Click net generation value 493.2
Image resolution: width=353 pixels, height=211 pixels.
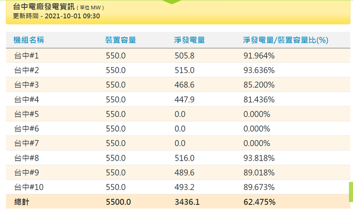(185, 188)
